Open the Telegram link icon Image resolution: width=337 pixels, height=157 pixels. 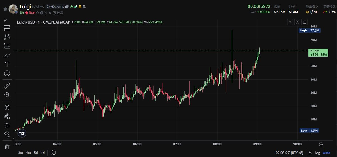[x=50, y=13]
